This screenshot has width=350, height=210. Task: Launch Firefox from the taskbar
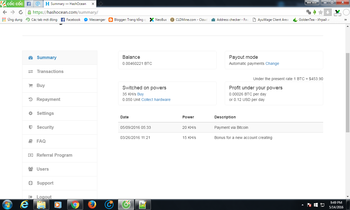92,205
